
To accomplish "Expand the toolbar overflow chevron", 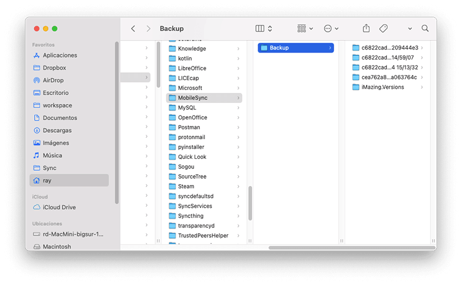I will pos(410,28).
